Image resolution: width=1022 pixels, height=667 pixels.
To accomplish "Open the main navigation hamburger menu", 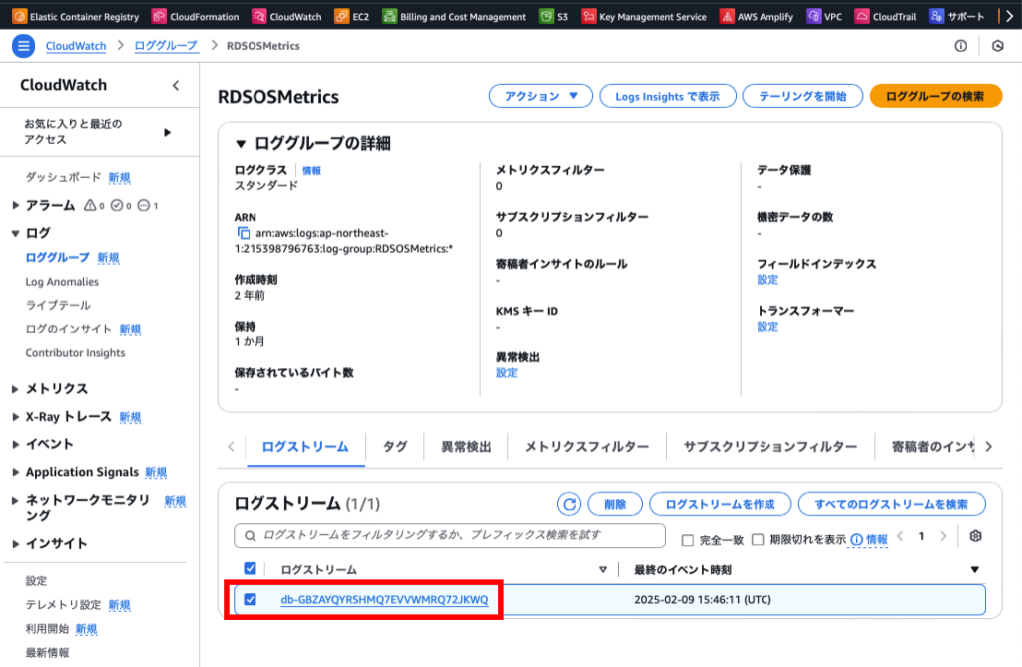I will click(24, 46).
